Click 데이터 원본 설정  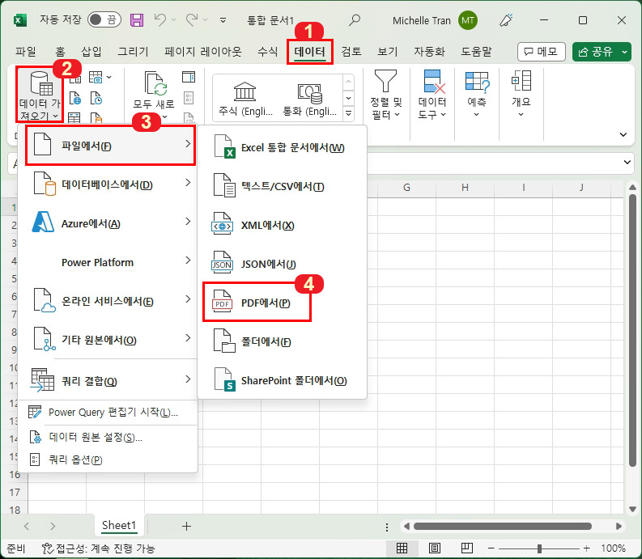(108, 437)
